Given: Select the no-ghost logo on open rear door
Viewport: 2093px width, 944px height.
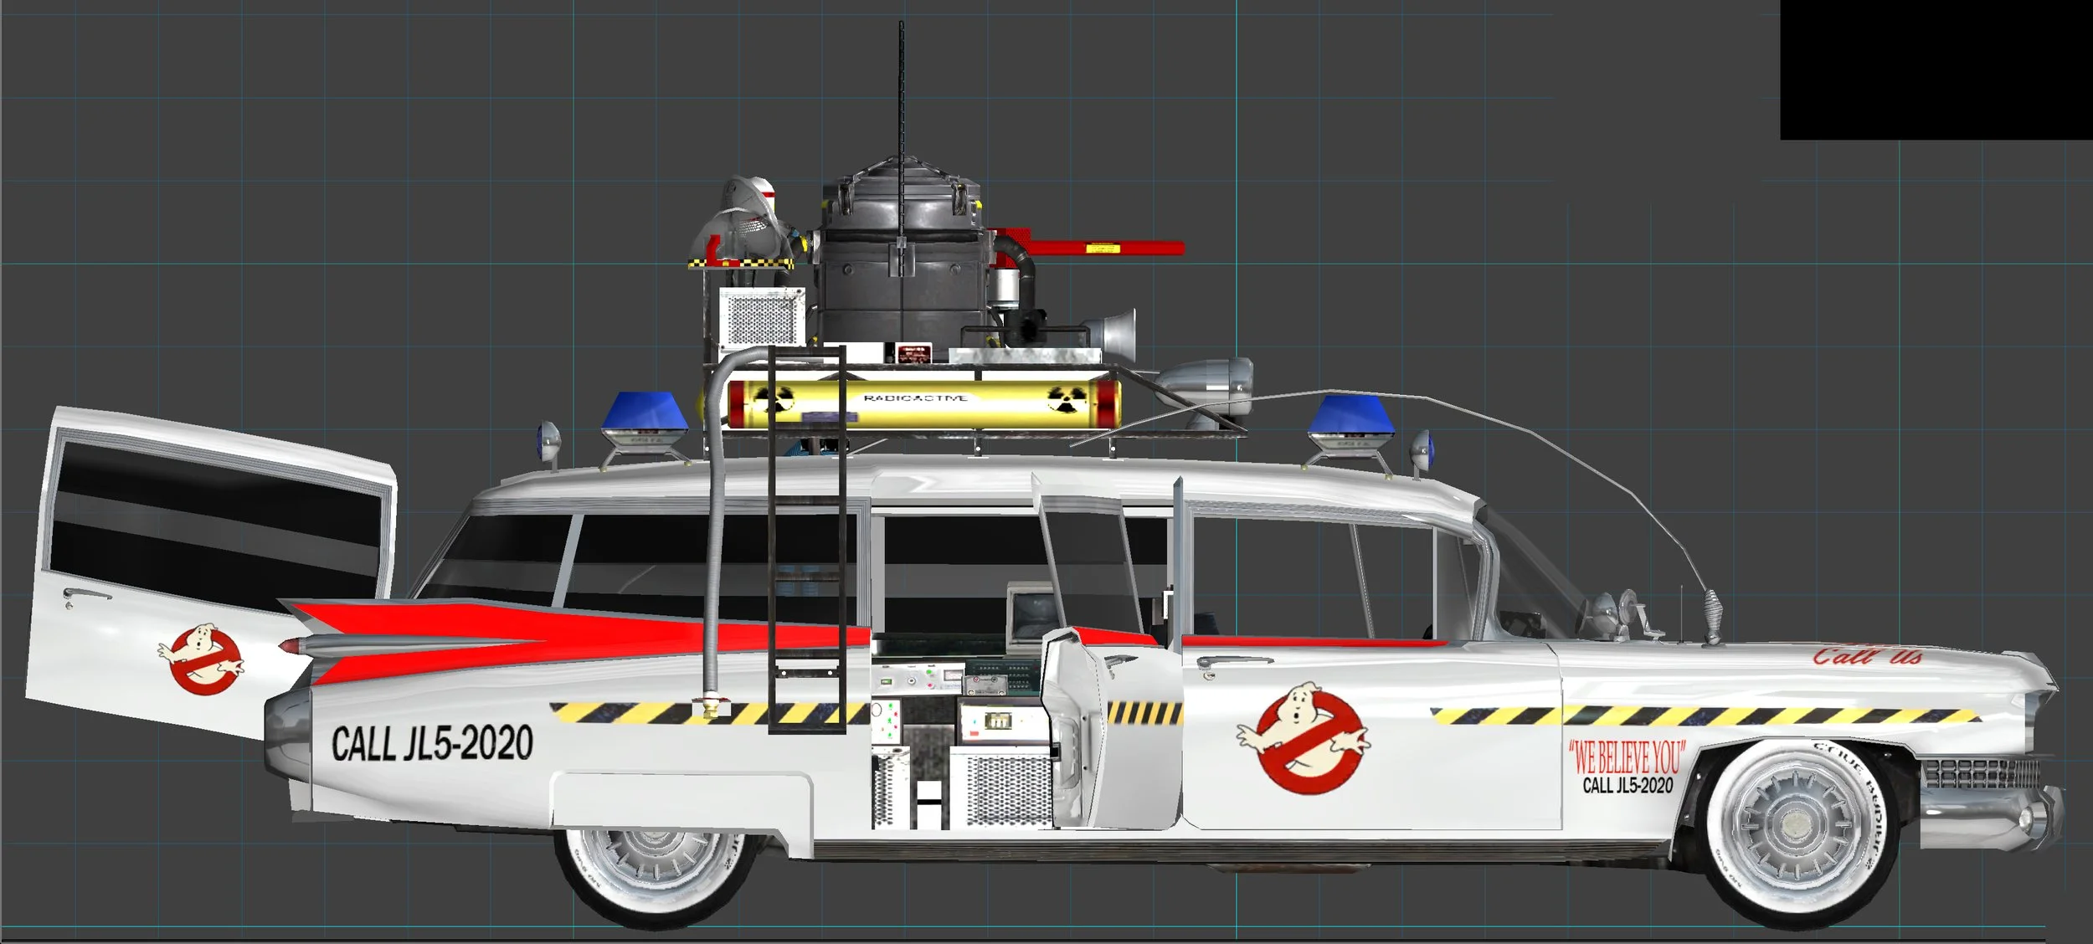Looking at the screenshot, I should pos(201,658).
